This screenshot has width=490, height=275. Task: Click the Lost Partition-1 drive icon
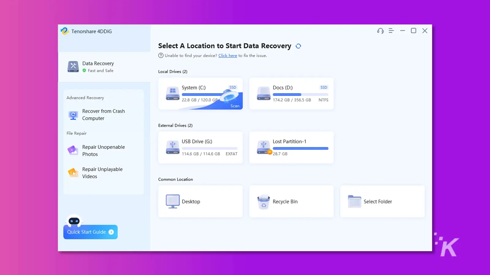[264, 148]
